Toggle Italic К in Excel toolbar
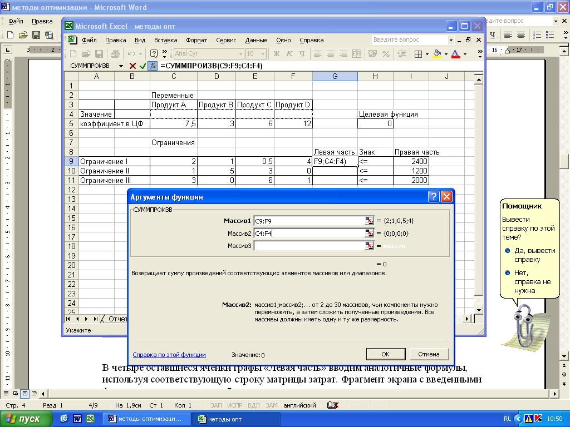 [289, 54]
